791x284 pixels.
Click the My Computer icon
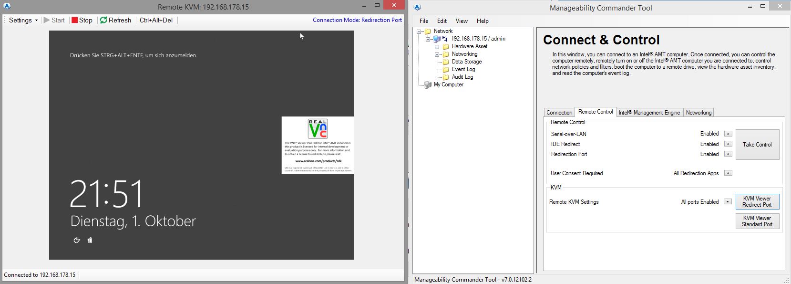pos(428,85)
